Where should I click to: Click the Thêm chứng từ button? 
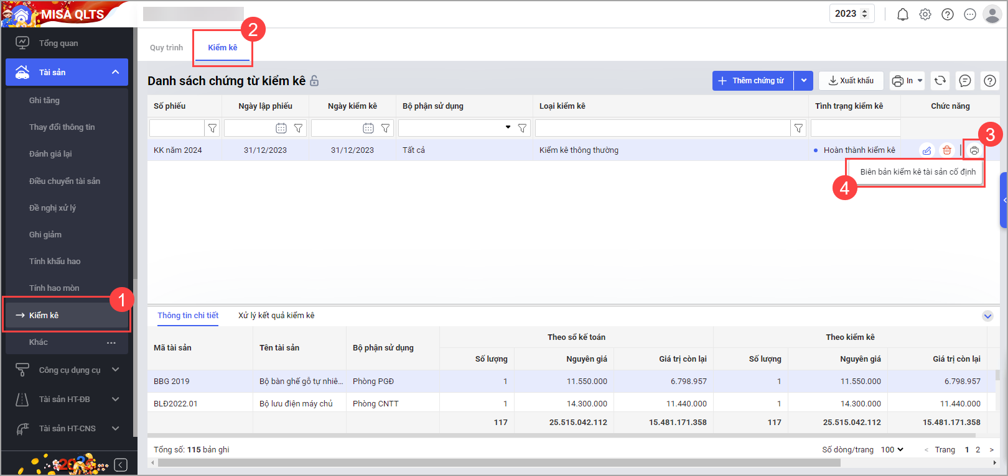pos(753,81)
